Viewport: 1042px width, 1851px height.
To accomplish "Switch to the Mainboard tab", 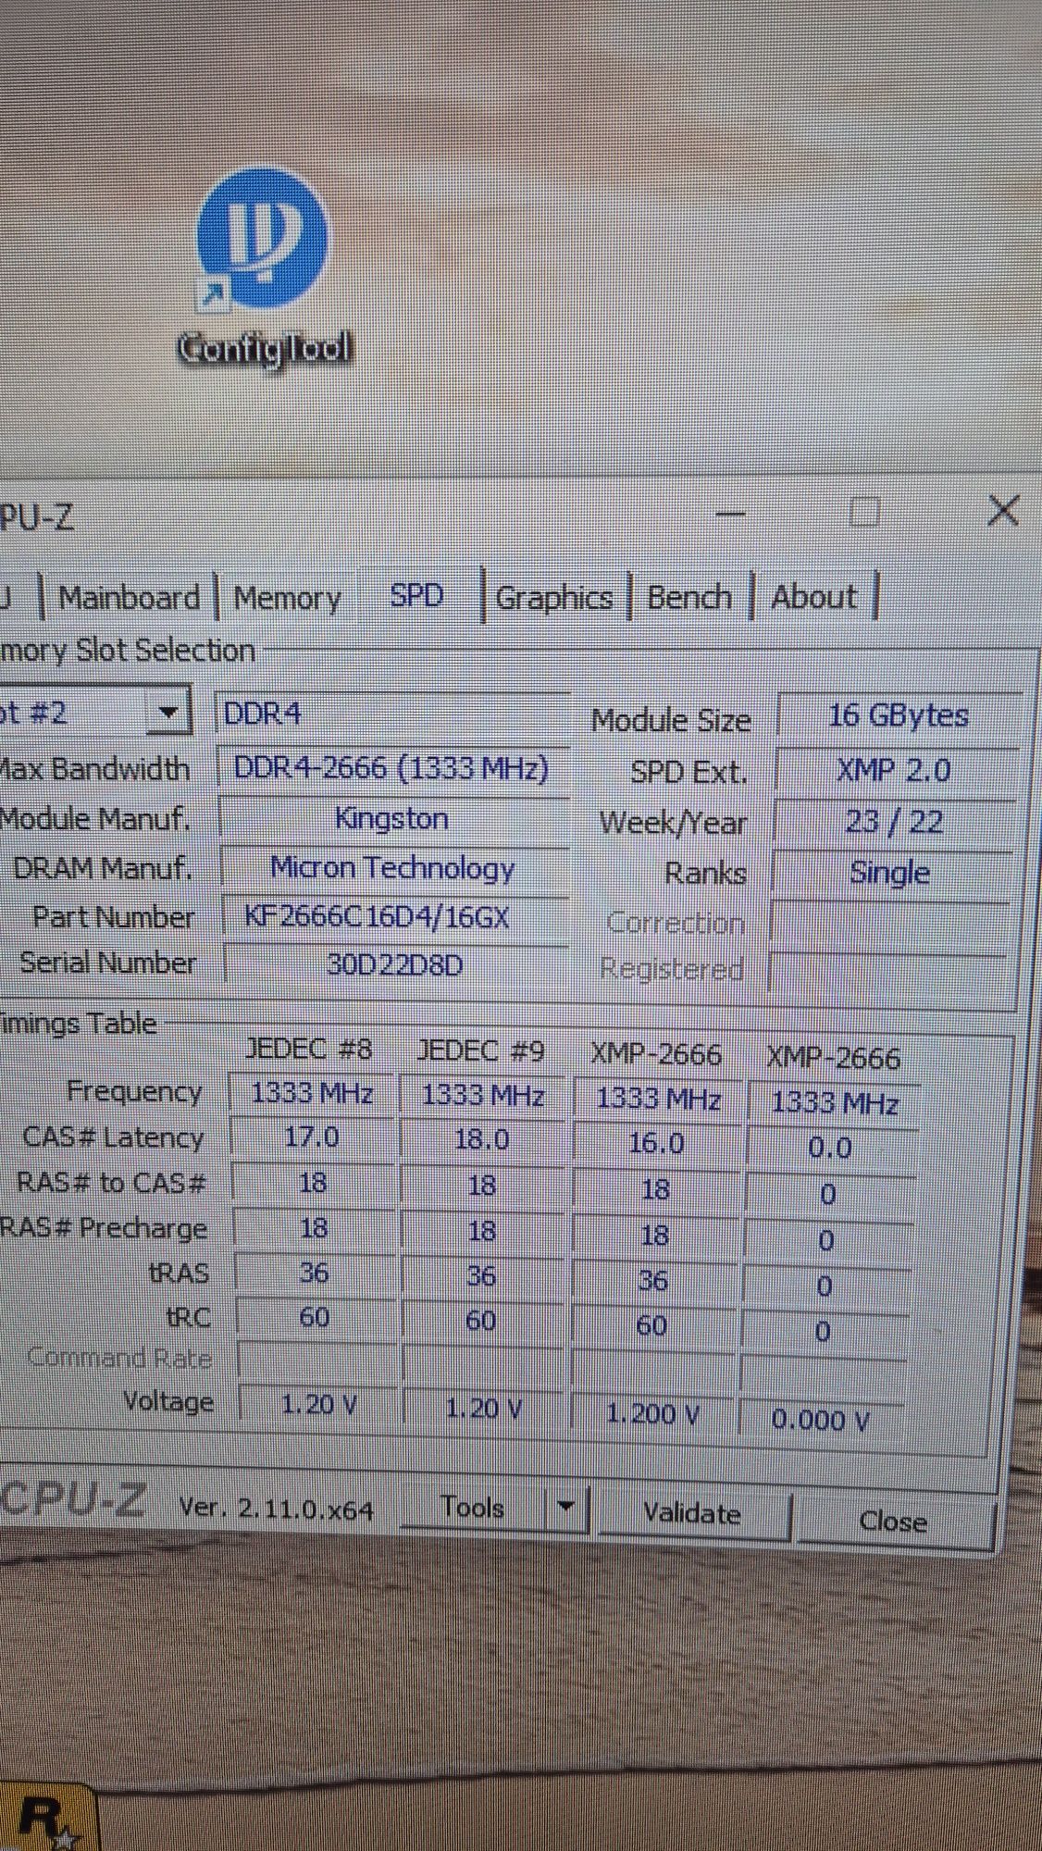I will (x=129, y=597).
